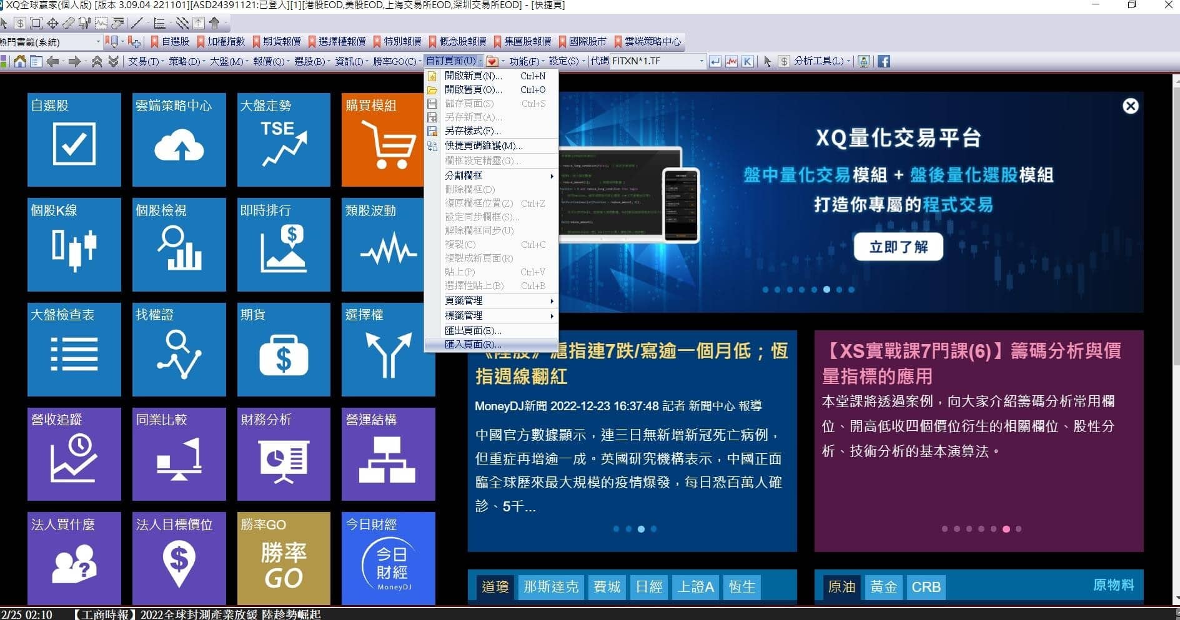Choose 開啟新頁 in the menu
The width and height of the screenshot is (1180, 620).
[473, 76]
